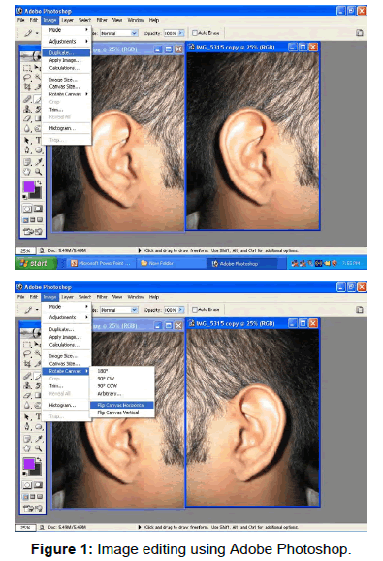Select Lasso tool in upper screenshot toolbox
This screenshot has height=561, width=383.
(27, 78)
